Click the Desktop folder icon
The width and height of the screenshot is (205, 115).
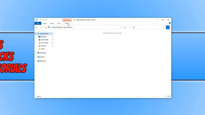[x=39, y=37]
